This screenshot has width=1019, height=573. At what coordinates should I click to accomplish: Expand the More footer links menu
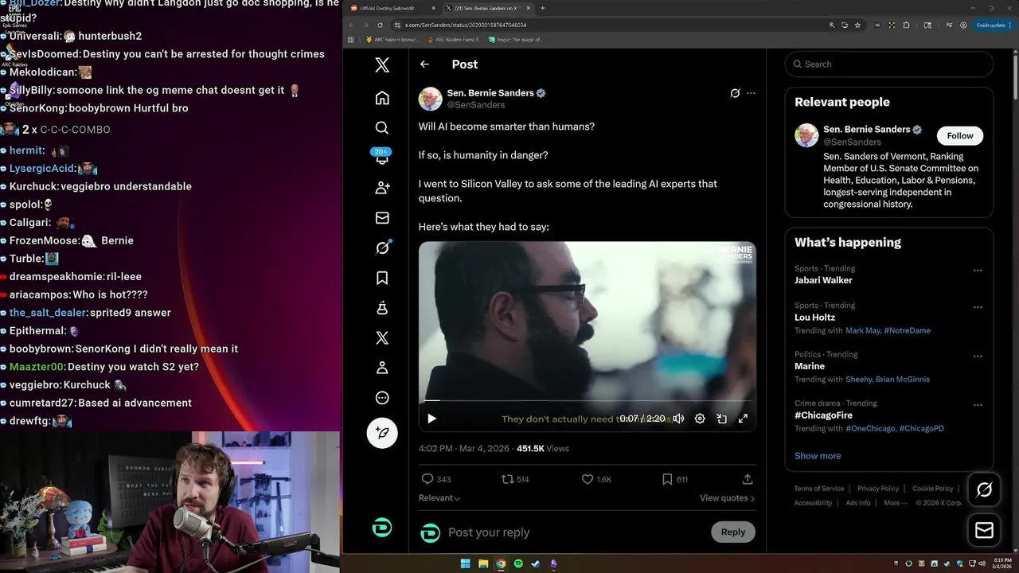coord(895,503)
